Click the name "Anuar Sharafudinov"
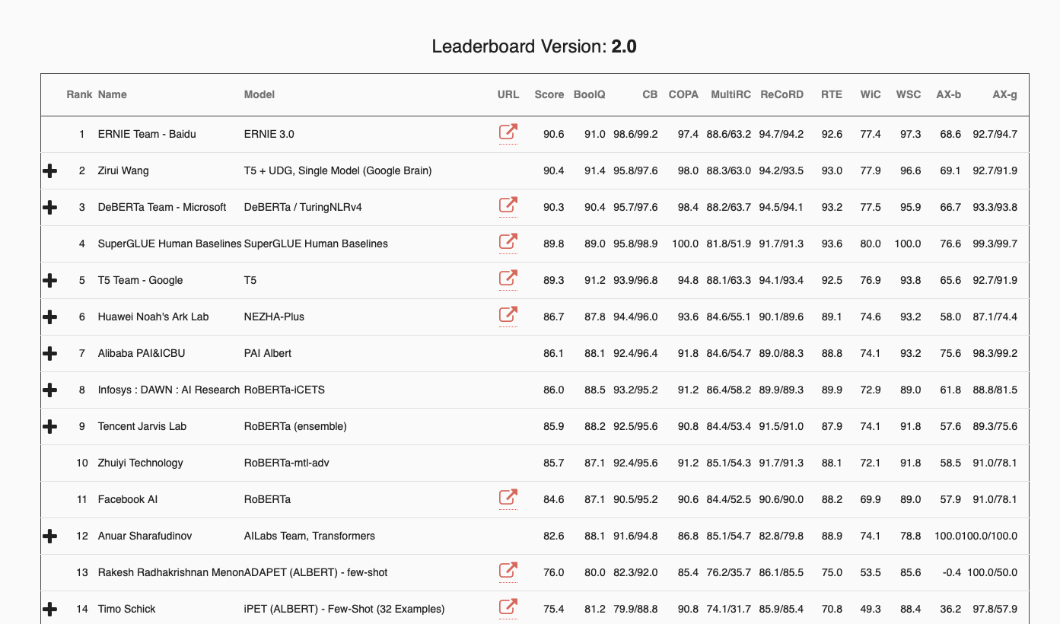This screenshot has height=624, width=1060. pyautogui.click(x=145, y=536)
